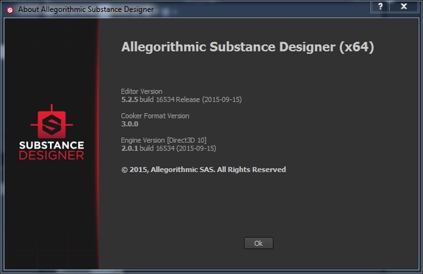The height and width of the screenshot is (274, 423).
Task: Close the About Substance Designer dialog
Action: (x=403, y=6)
